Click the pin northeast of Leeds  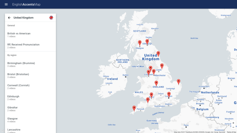(x=162, y=66)
